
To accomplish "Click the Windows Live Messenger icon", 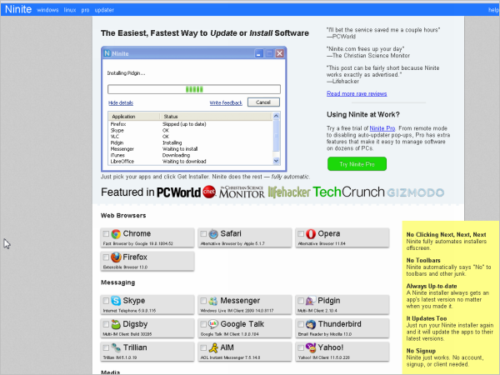I will point(213,301).
